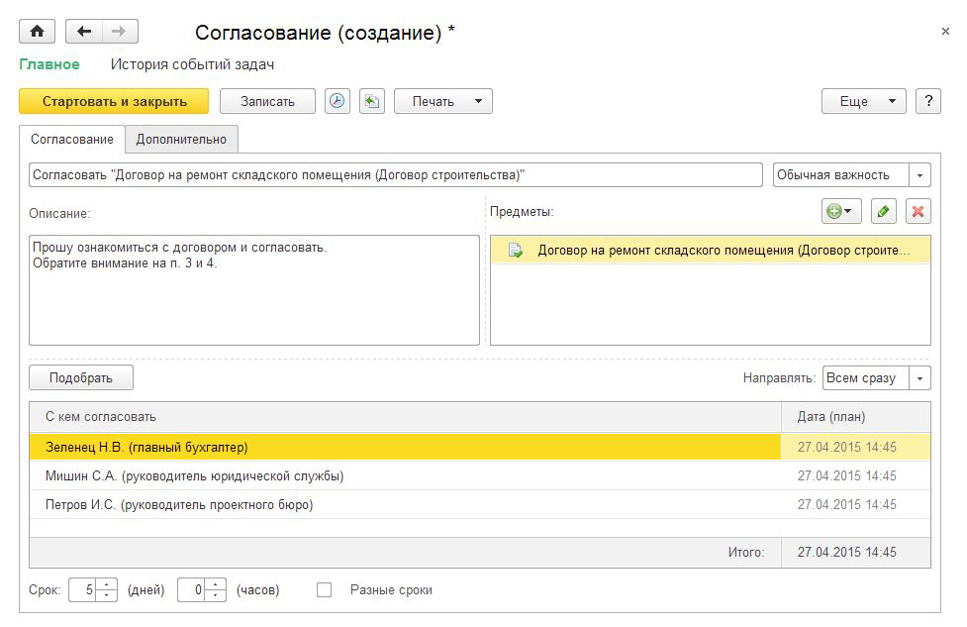
Task: Decrease the days stepper value
Action: 107,595
